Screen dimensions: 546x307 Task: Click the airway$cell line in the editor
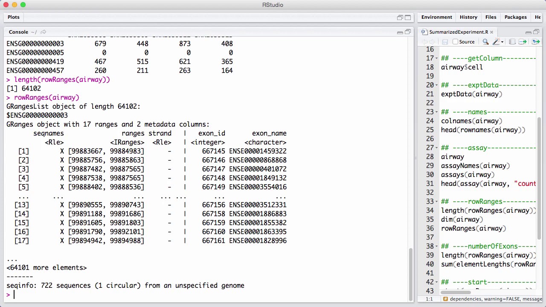[462, 67]
